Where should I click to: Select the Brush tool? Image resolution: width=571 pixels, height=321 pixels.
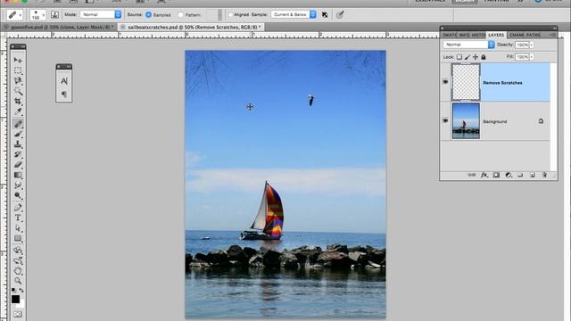point(18,134)
